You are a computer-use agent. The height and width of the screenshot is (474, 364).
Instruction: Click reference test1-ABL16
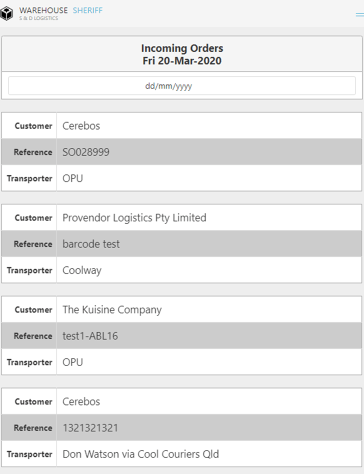coord(90,336)
